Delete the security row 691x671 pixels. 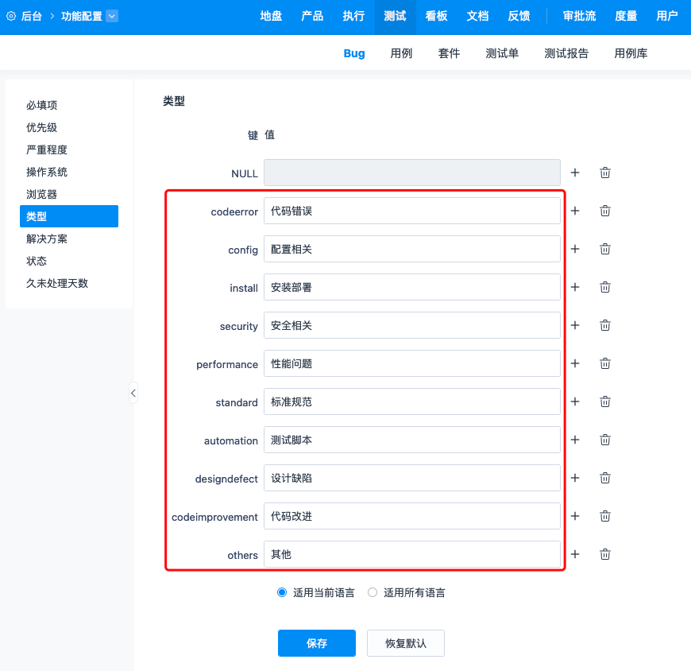[605, 325]
